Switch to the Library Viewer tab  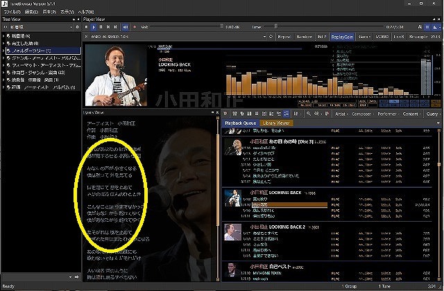(278, 123)
